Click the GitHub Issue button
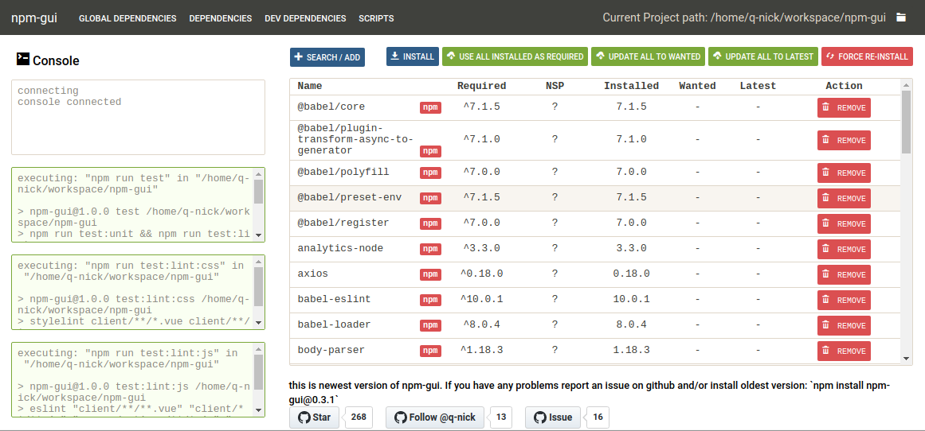This screenshot has width=925, height=431. point(553,417)
